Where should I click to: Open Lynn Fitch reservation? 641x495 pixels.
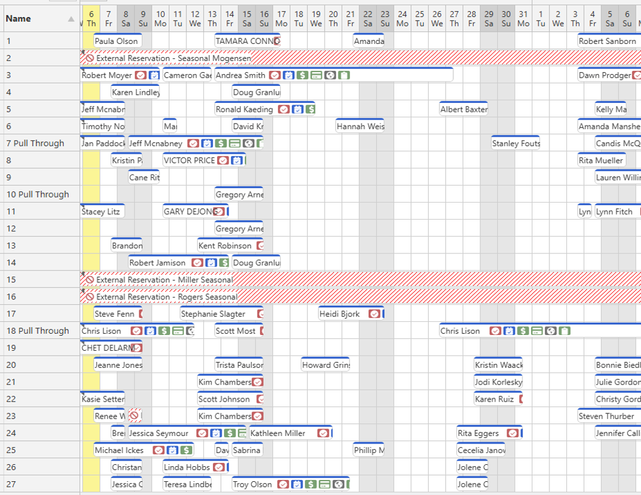pos(618,211)
